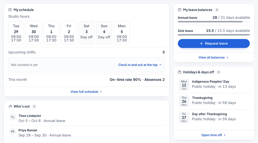Select the Wed 30 schedule card
The width and height of the screenshot is (258, 143).
pyautogui.click(x=34, y=33)
